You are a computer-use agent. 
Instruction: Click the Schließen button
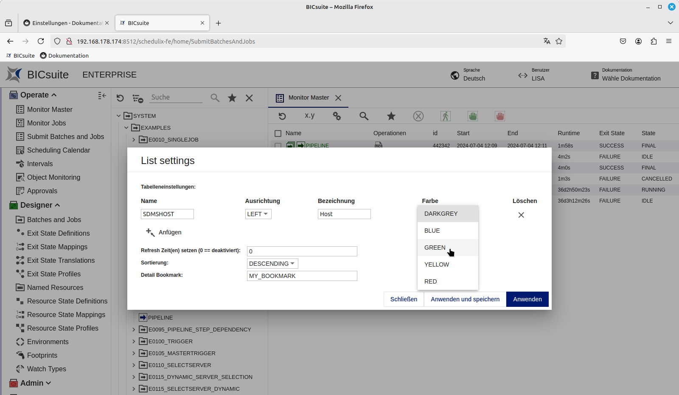pyautogui.click(x=404, y=299)
